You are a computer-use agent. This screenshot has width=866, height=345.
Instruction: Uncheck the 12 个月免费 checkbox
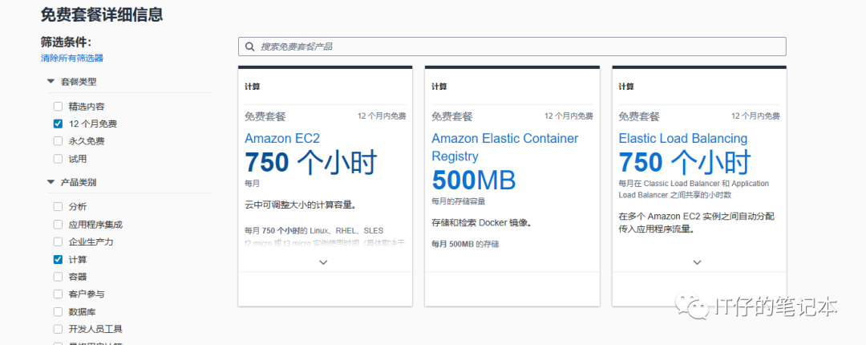coord(58,124)
